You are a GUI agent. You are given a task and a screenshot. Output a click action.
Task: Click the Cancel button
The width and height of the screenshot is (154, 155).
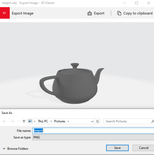tap(143, 148)
